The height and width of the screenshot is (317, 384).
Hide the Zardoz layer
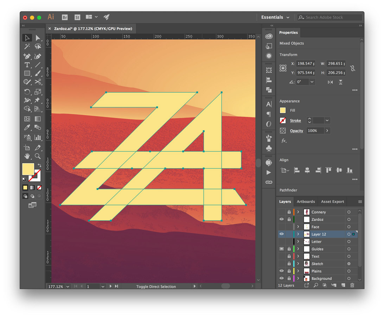point(282,219)
